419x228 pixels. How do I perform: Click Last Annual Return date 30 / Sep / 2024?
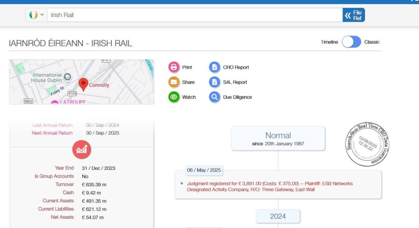pos(102,125)
